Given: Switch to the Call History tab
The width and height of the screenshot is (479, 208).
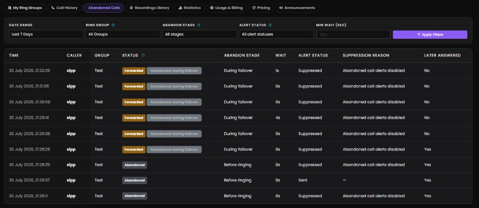Looking at the screenshot, I should [65, 8].
